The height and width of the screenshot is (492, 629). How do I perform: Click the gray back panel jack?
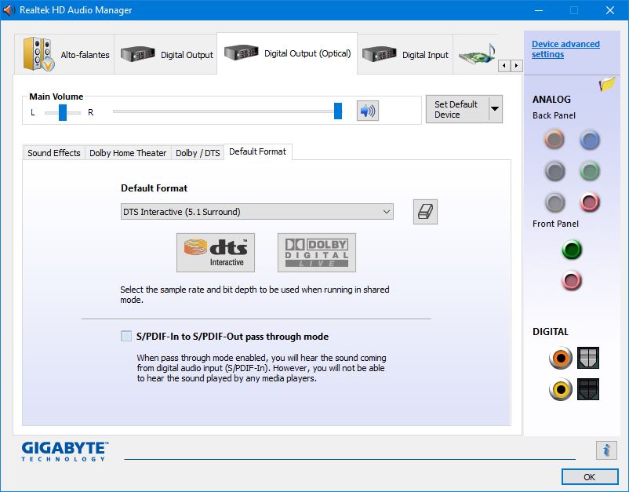click(x=554, y=202)
